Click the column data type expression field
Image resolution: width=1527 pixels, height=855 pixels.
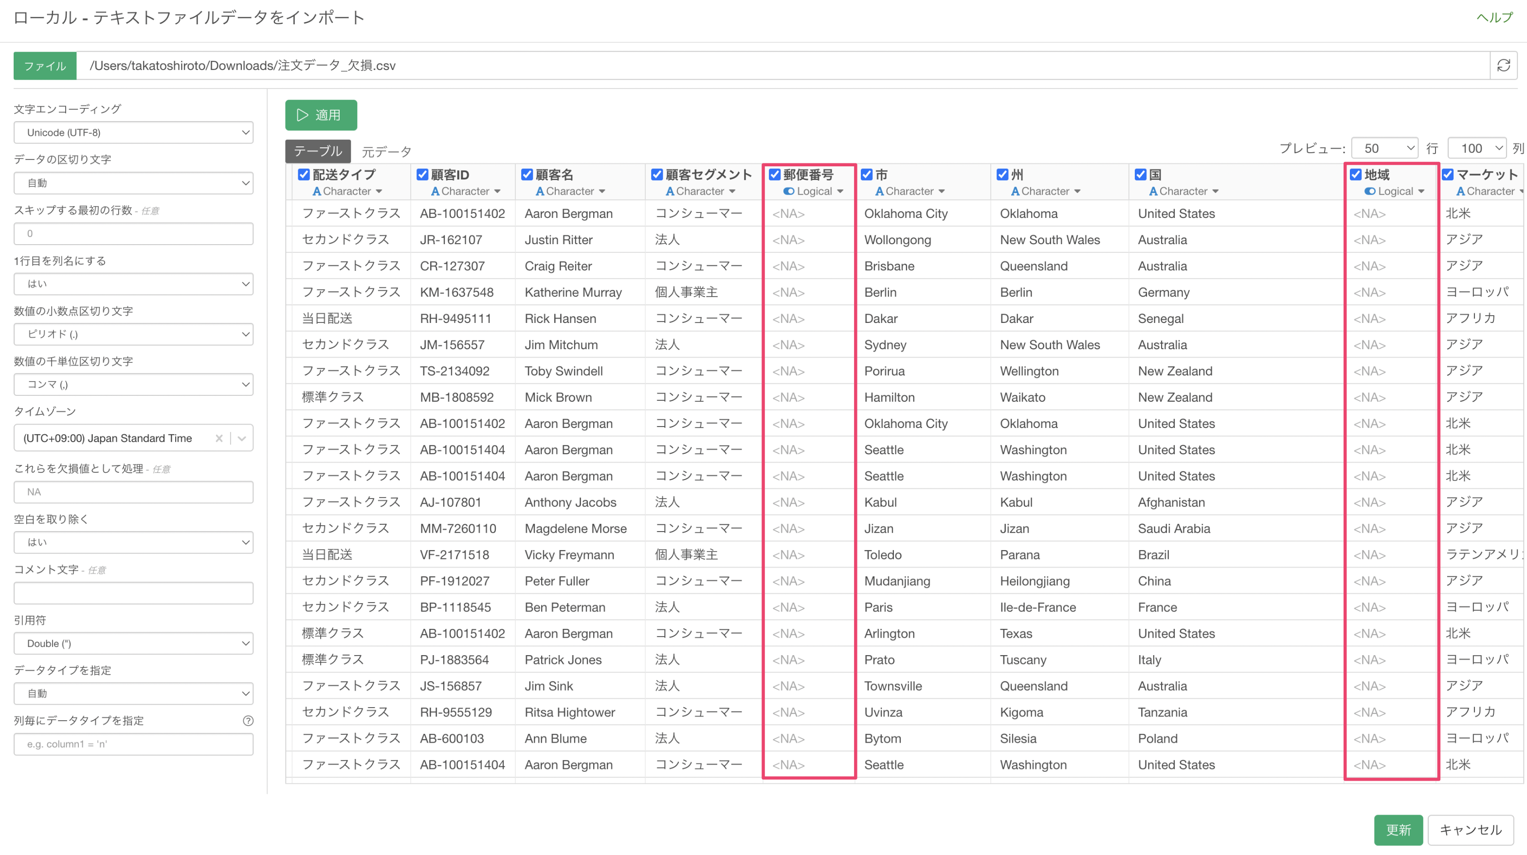click(x=133, y=744)
